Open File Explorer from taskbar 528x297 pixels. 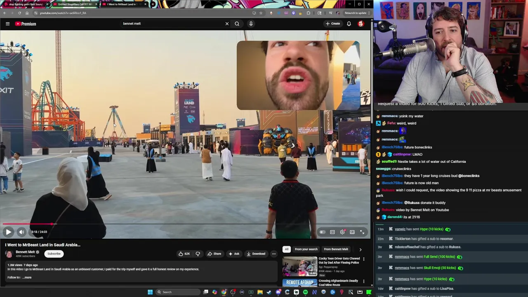tap(260, 292)
